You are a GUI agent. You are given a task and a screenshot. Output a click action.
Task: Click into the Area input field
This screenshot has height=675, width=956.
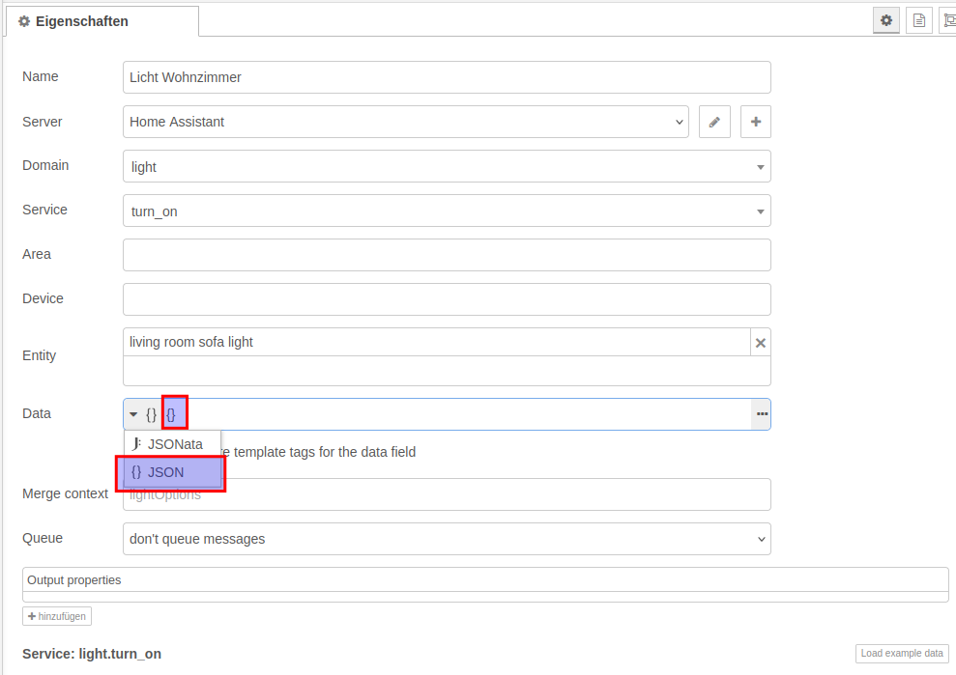446,256
